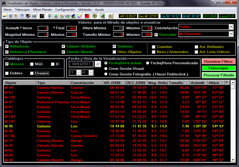Click the eye icon in toolbar

(28, 16)
